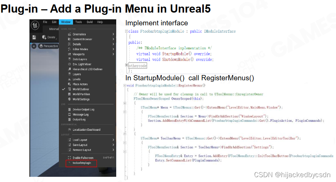Click the Minimal level tab label
The width and height of the screenshot is (336, 182).
pos(54,29)
